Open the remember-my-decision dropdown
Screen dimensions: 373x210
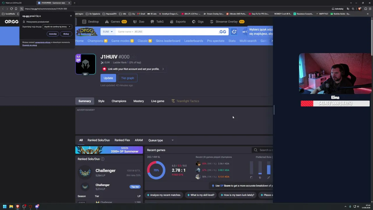pyautogui.click(x=57, y=27)
